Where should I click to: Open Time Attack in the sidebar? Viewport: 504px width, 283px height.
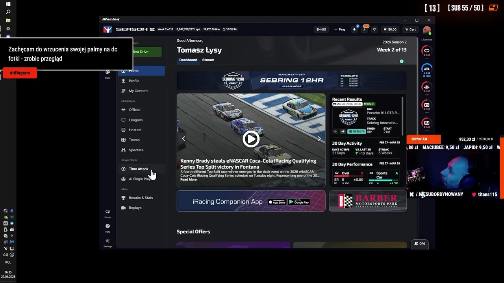click(x=141, y=169)
